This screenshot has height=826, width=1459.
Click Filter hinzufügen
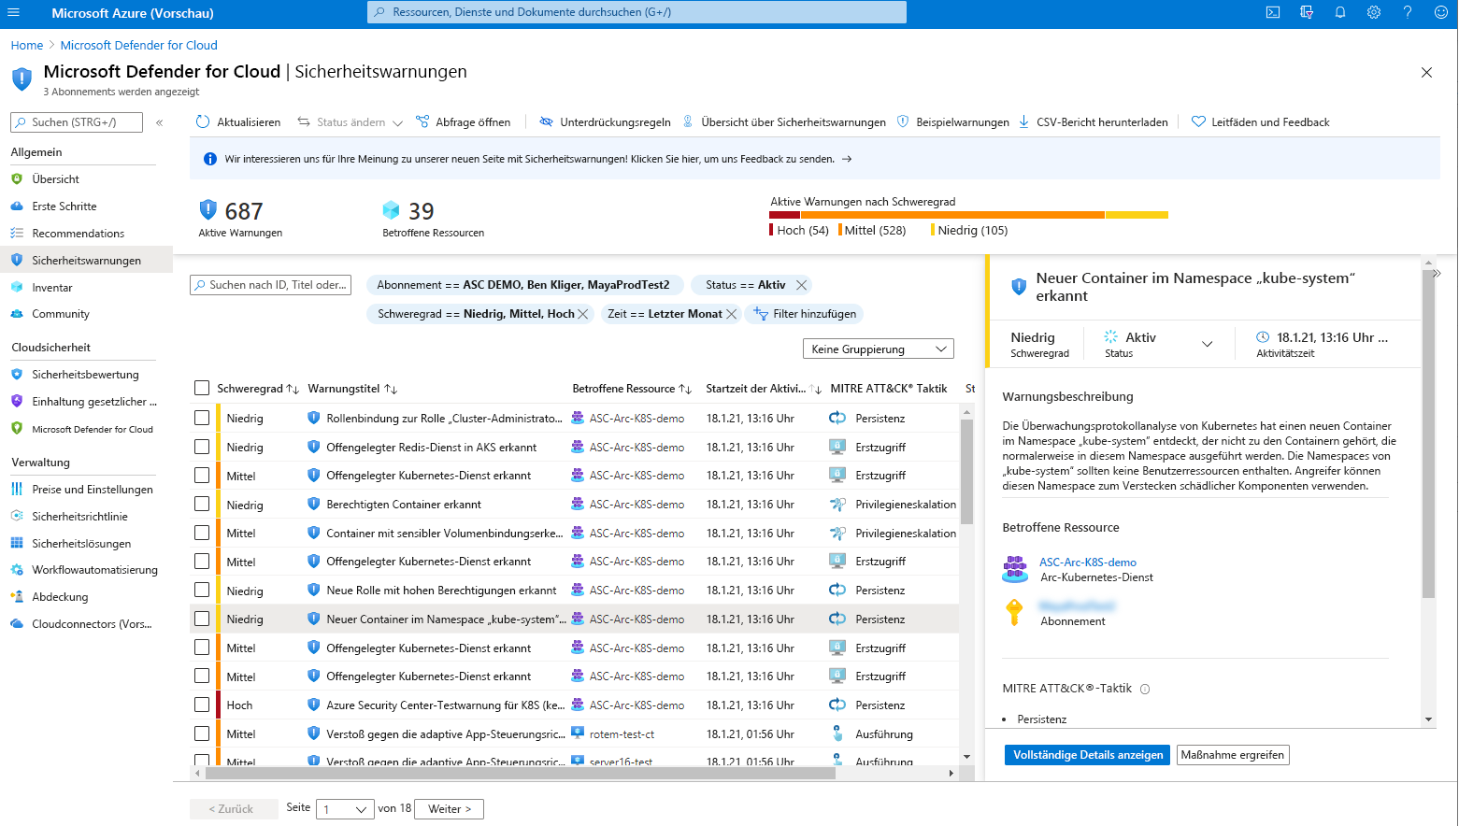(805, 314)
